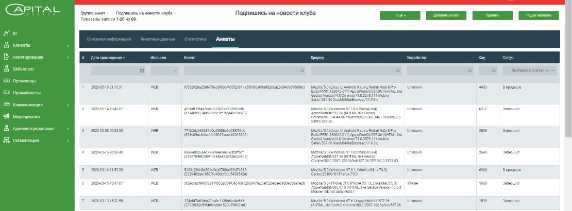Click date cell 2020-05-18 21:13:31
Image resolution: width=572 pixels, height=211 pixels.
107,87
